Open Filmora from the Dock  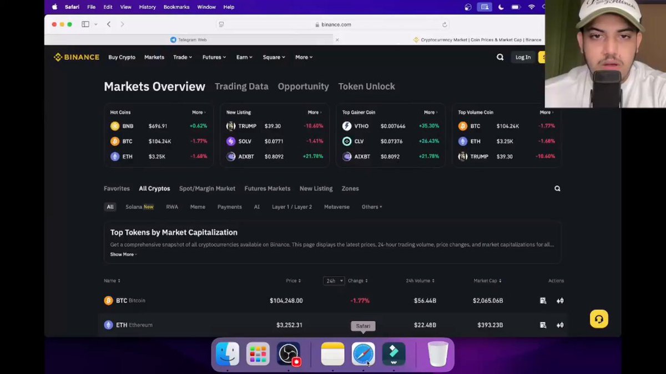(393, 354)
